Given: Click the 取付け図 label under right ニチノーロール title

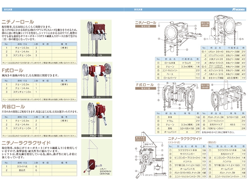Looking at the screenshot, I should (x=146, y=26).
